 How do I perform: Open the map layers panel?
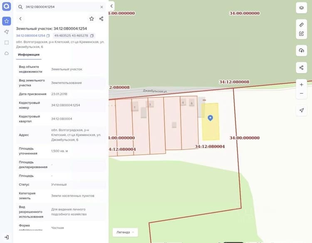point(301,8)
